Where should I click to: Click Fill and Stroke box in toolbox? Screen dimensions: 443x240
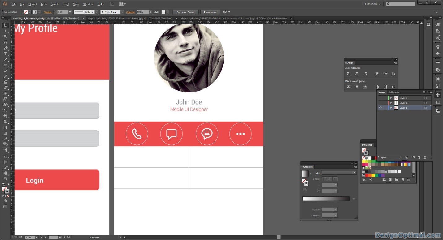(5, 190)
